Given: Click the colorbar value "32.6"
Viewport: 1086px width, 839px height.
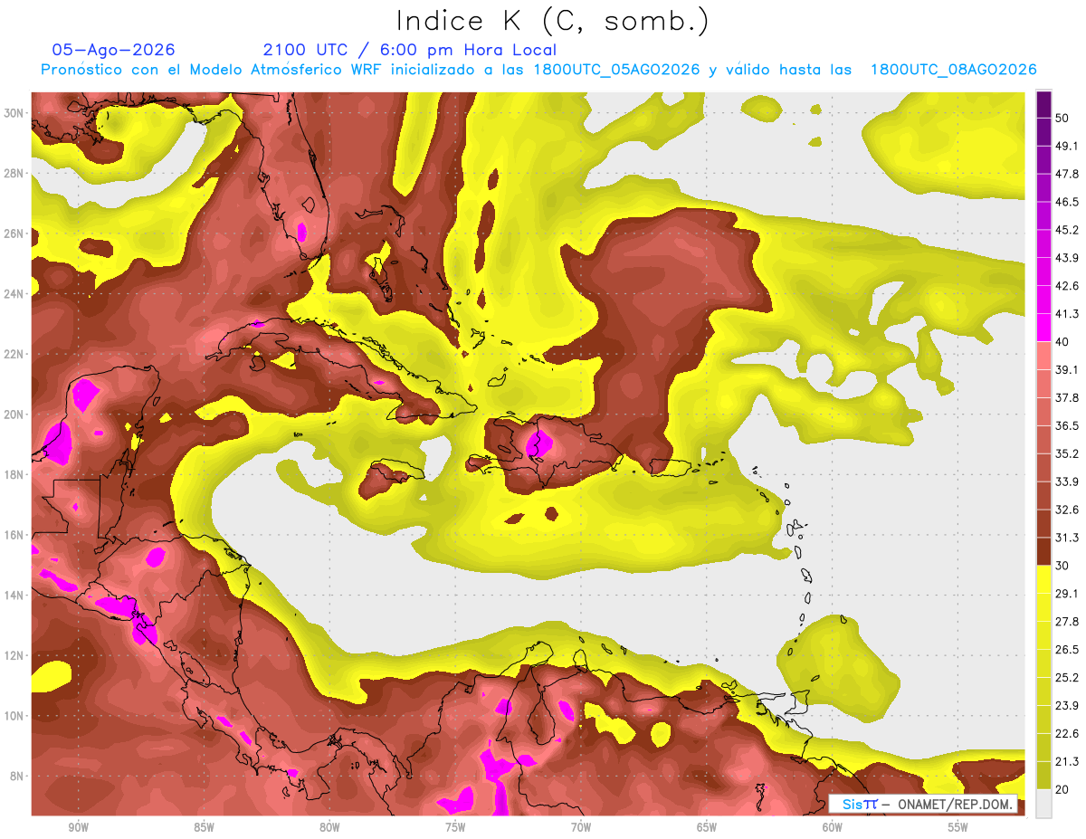Looking at the screenshot, I should [x=1068, y=510].
